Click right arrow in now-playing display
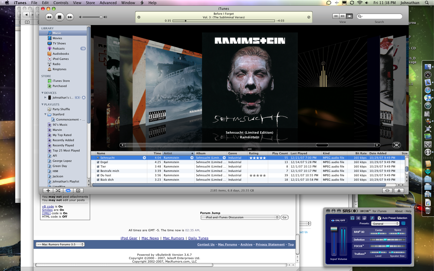 309,17
